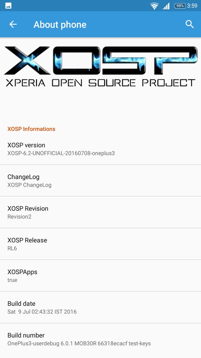Tap the XOSPApps true setting
The image size is (201, 358).
100,276
